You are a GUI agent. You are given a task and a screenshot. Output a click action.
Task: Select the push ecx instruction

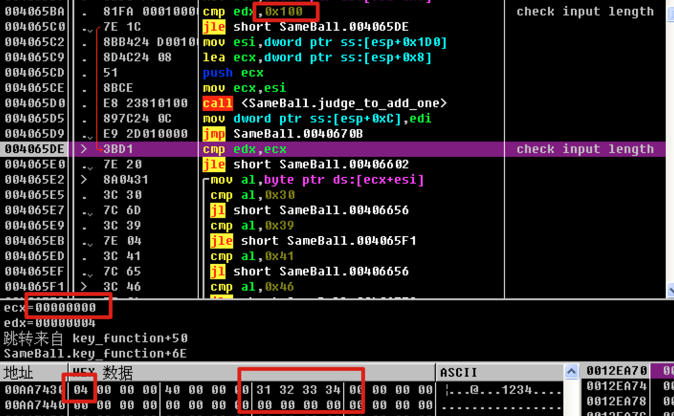pyautogui.click(x=233, y=73)
